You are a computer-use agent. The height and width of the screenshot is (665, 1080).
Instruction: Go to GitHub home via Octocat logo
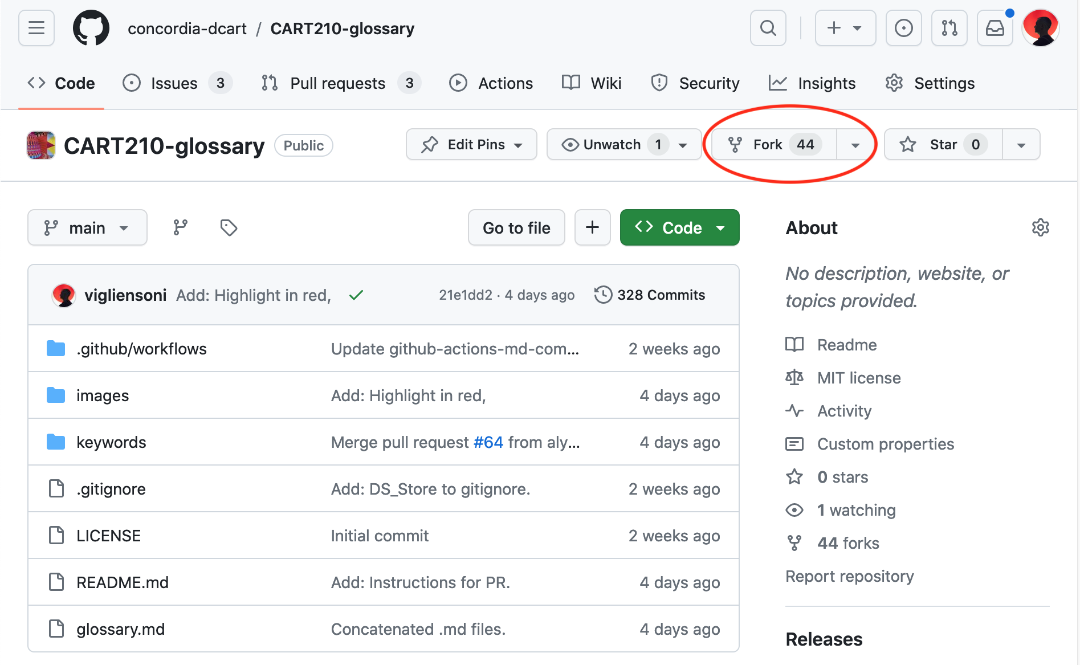(x=91, y=28)
